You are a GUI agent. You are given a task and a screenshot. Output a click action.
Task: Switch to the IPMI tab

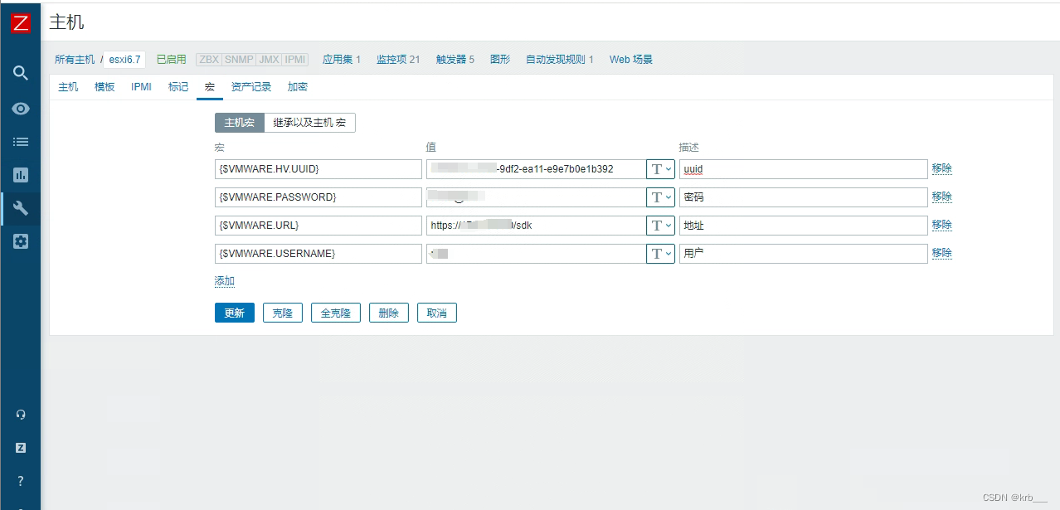point(141,86)
